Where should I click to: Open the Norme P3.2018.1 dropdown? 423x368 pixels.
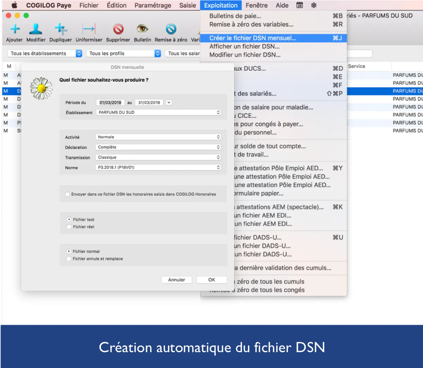[159, 167]
